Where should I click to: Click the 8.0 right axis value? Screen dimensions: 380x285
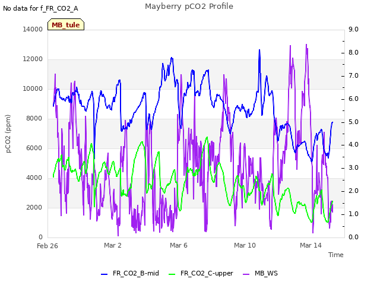pos(353,53)
